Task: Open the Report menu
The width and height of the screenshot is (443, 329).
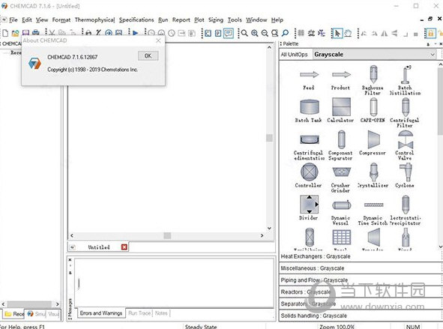Action: pos(181,19)
